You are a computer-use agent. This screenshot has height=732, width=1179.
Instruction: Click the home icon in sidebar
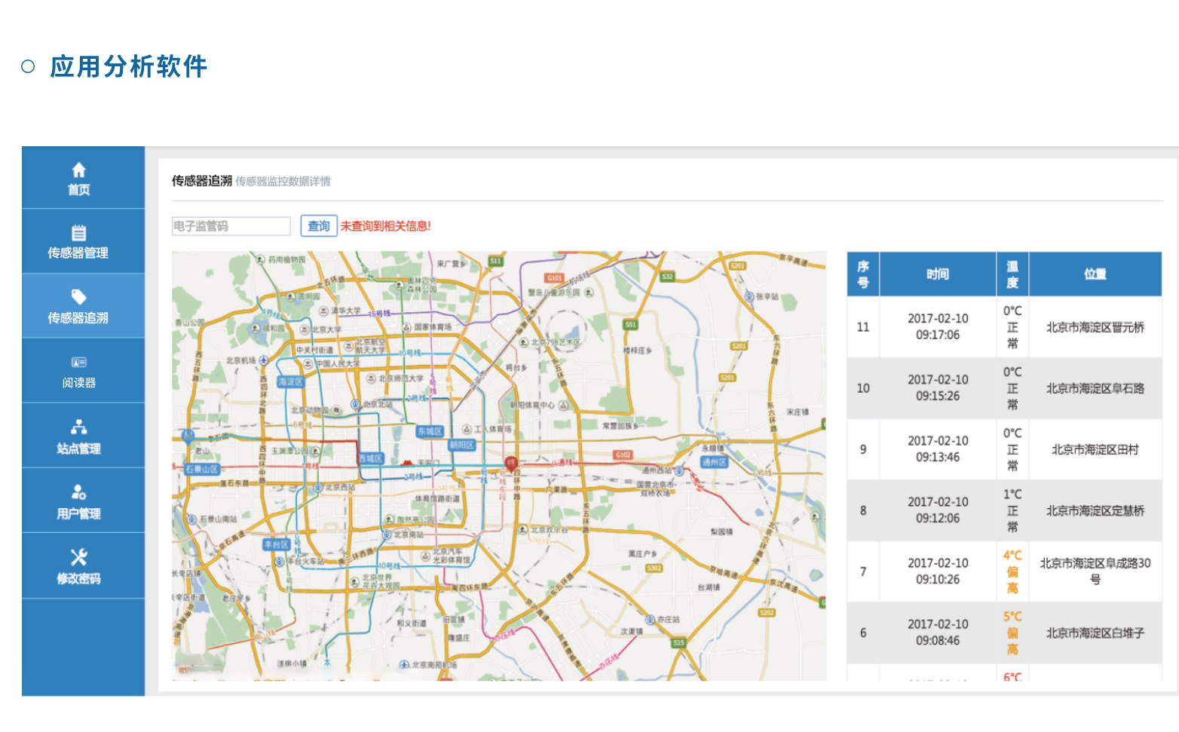click(x=78, y=170)
